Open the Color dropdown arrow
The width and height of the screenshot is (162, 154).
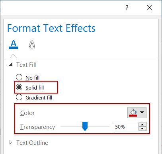(142, 113)
